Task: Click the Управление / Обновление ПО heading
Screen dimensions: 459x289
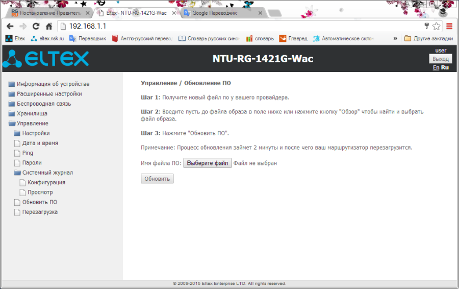Action: point(186,83)
